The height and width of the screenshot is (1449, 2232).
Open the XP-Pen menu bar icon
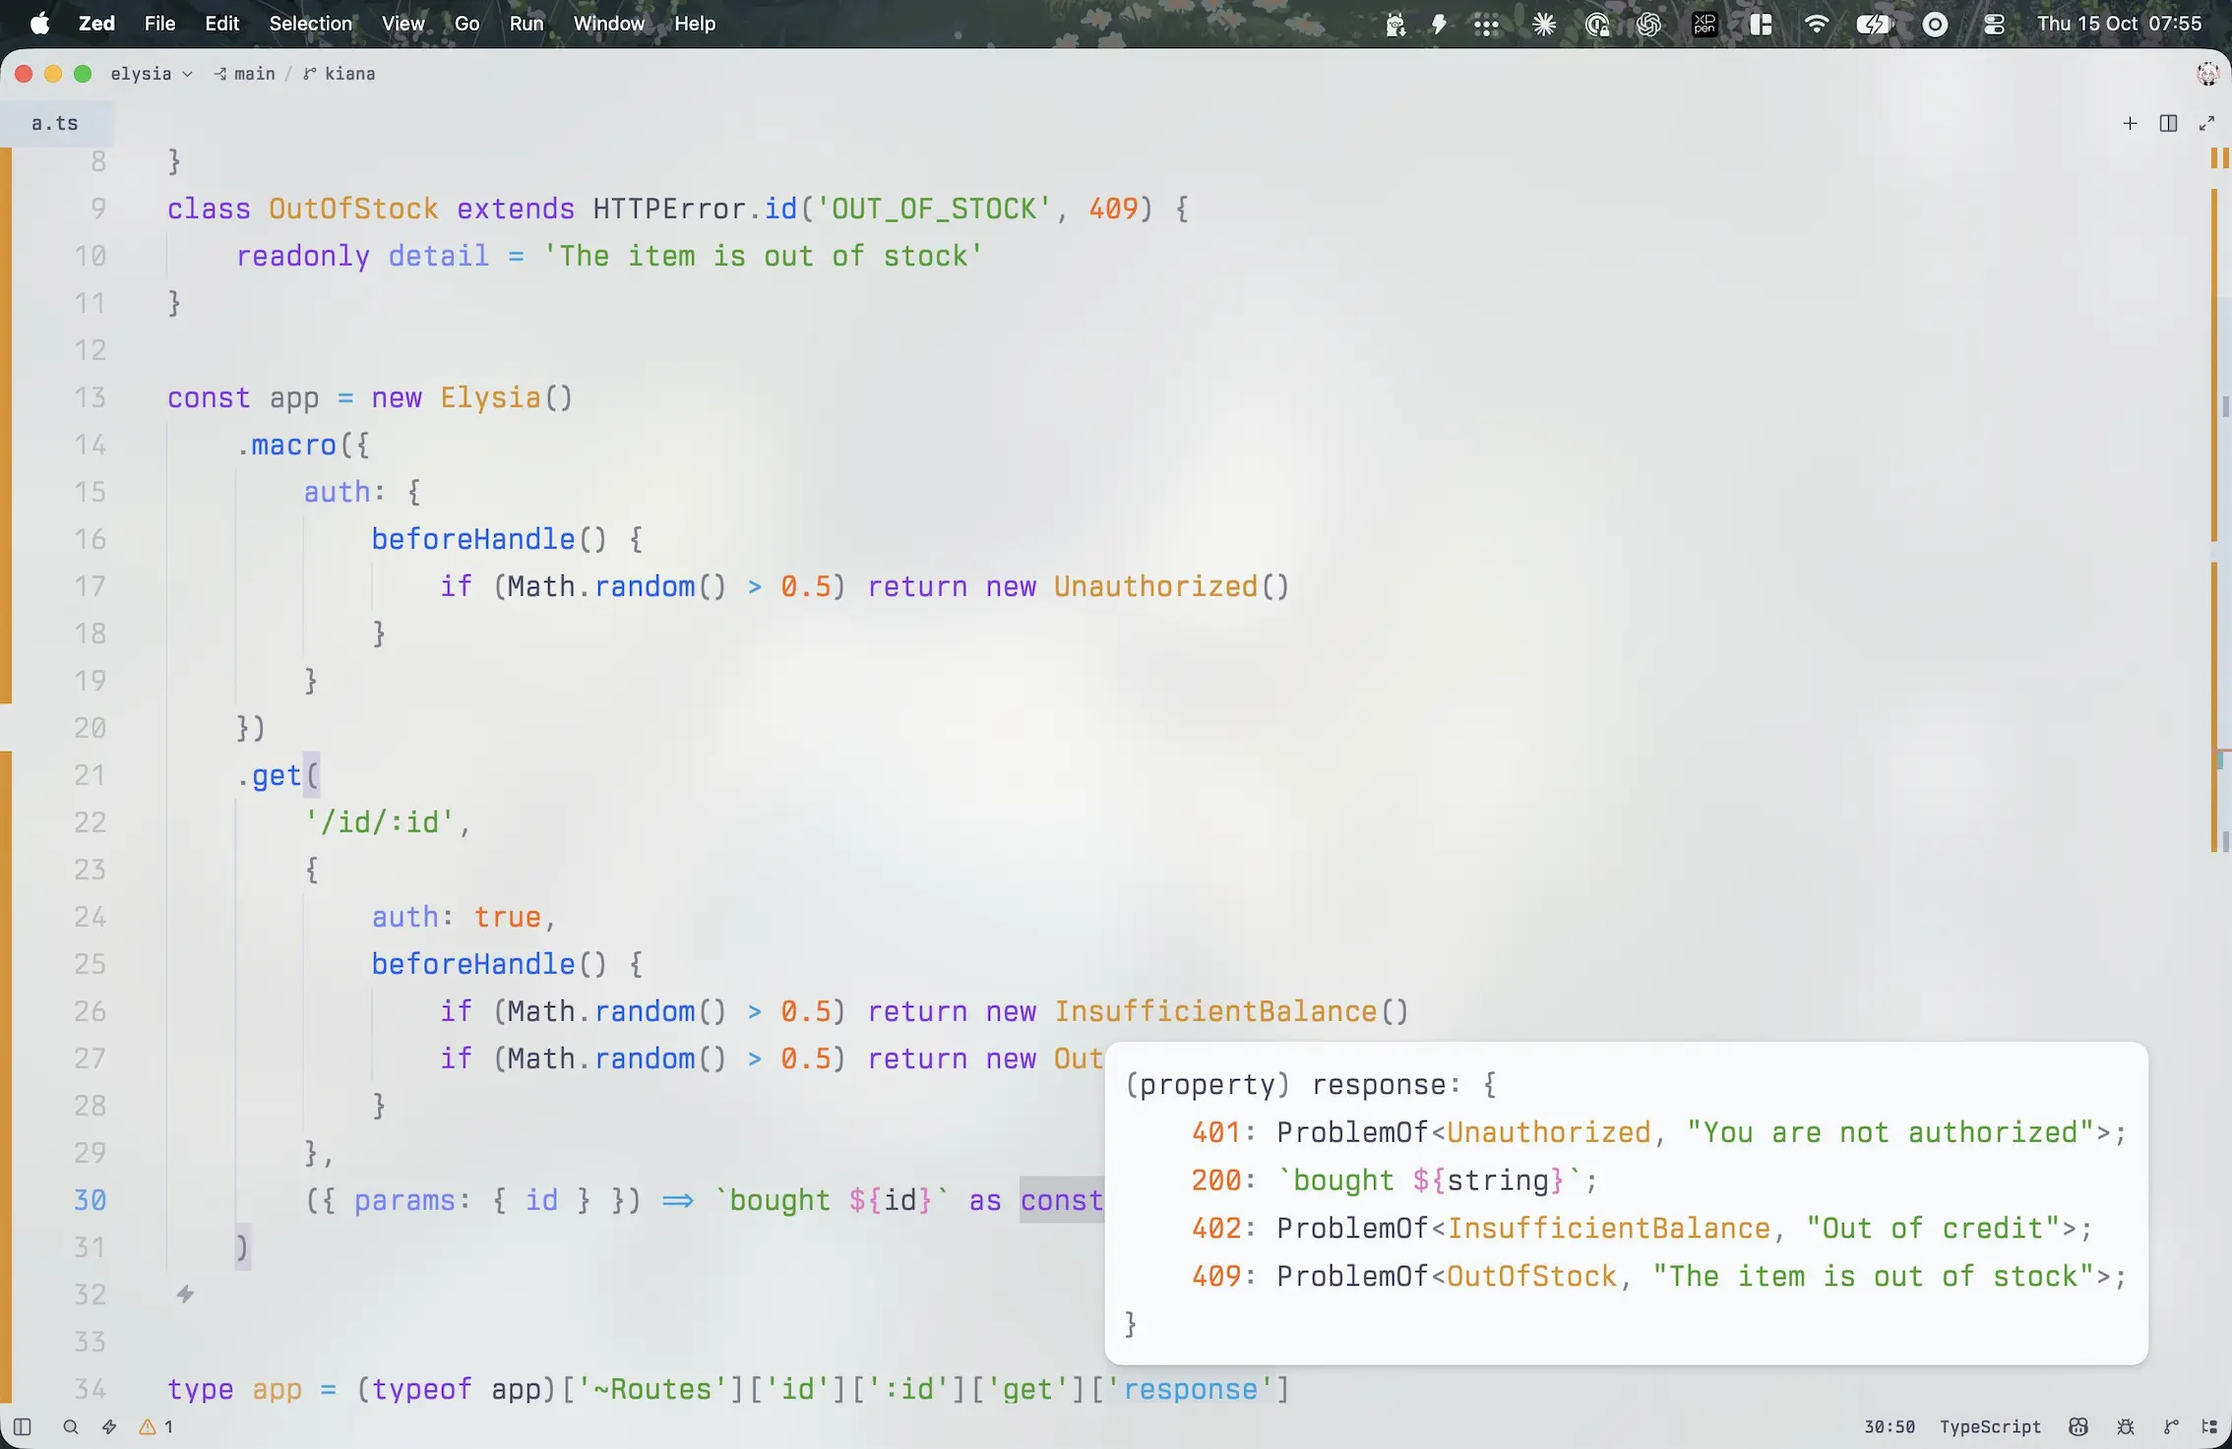1705,24
